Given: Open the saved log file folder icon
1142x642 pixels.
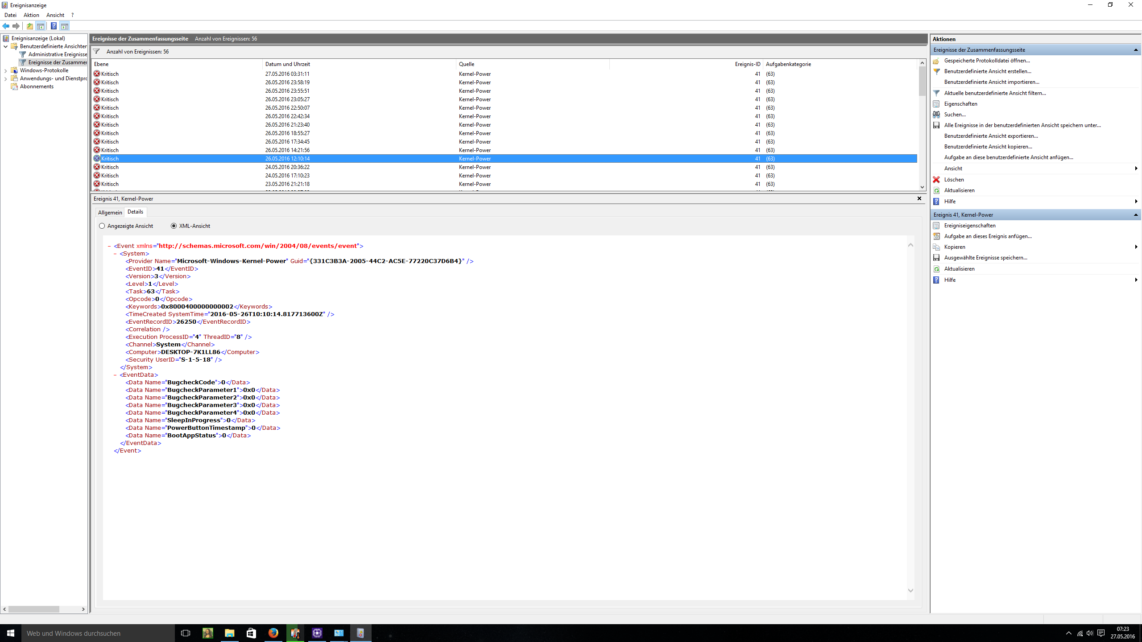Looking at the screenshot, I should [x=936, y=61].
